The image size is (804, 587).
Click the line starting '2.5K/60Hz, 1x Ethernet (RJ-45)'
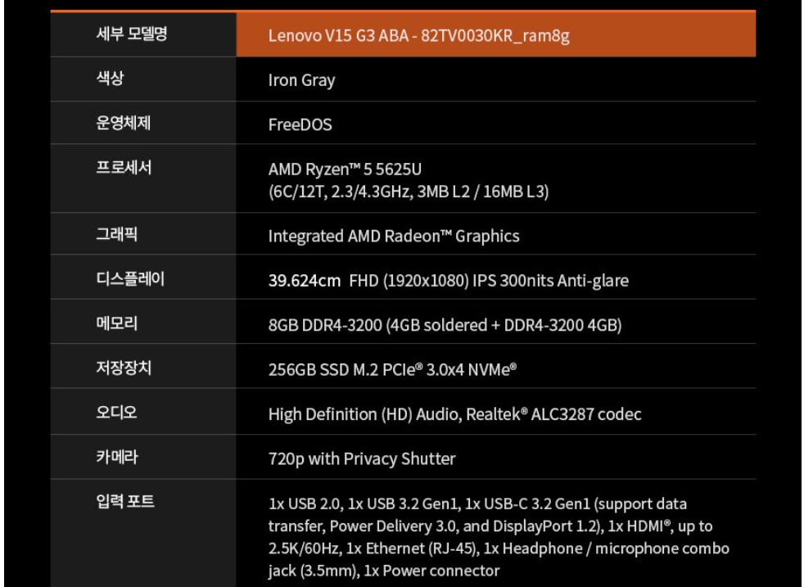[499, 549]
